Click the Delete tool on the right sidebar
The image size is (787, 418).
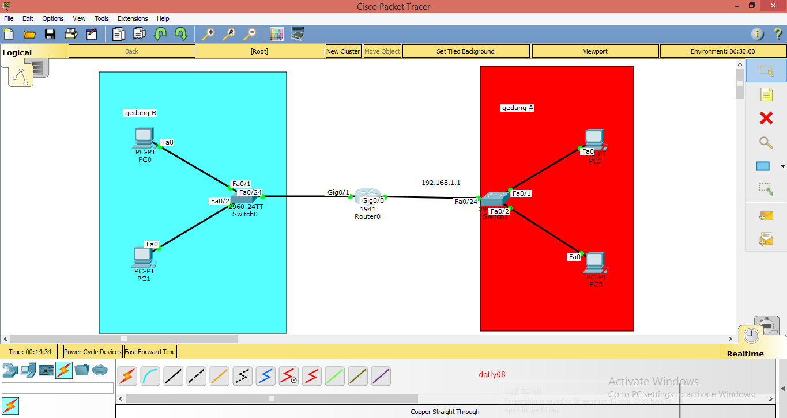point(766,118)
